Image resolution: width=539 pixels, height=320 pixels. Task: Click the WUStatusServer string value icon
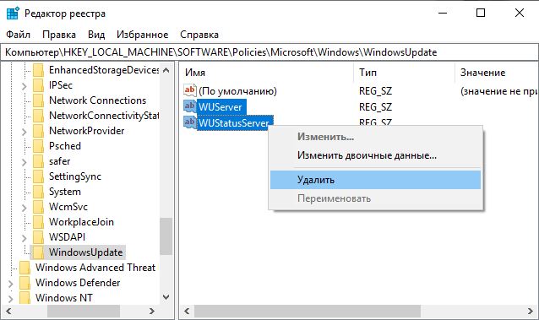point(190,122)
